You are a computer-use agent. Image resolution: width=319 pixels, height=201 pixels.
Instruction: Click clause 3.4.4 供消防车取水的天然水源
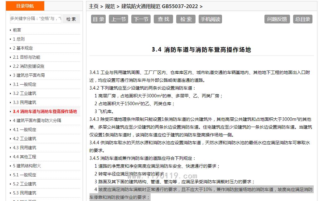tap(200, 147)
